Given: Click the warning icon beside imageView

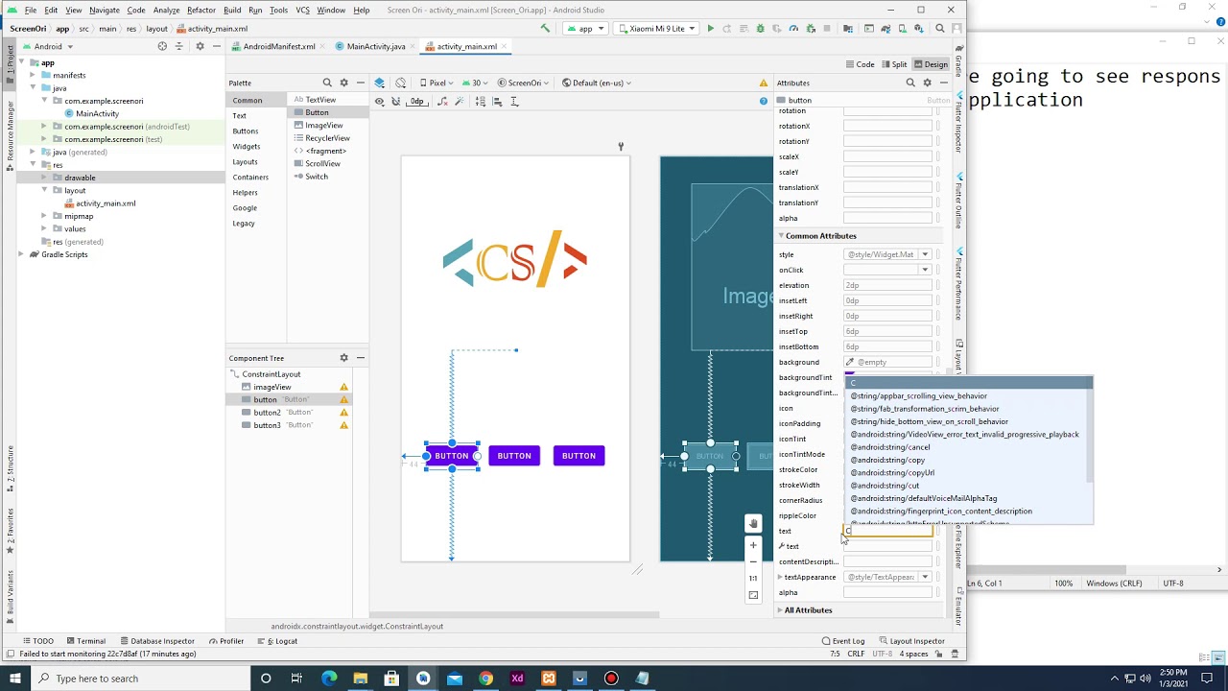Looking at the screenshot, I should (x=343, y=387).
